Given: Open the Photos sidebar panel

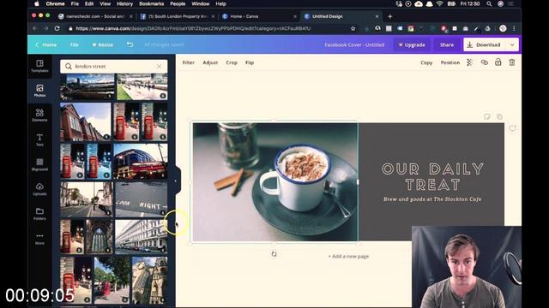Looking at the screenshot, I should 39,91.
